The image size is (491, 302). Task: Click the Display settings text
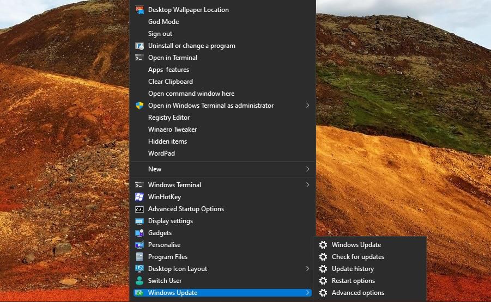pos(171,221)
